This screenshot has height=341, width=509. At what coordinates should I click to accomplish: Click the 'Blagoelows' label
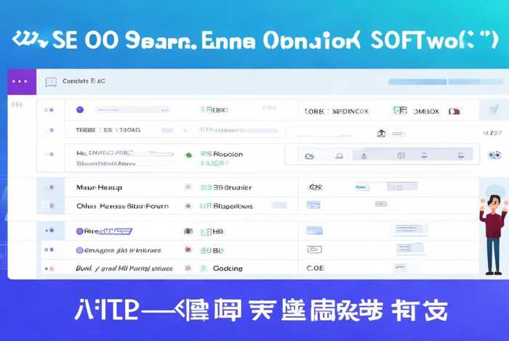click(x=233, y=206)
